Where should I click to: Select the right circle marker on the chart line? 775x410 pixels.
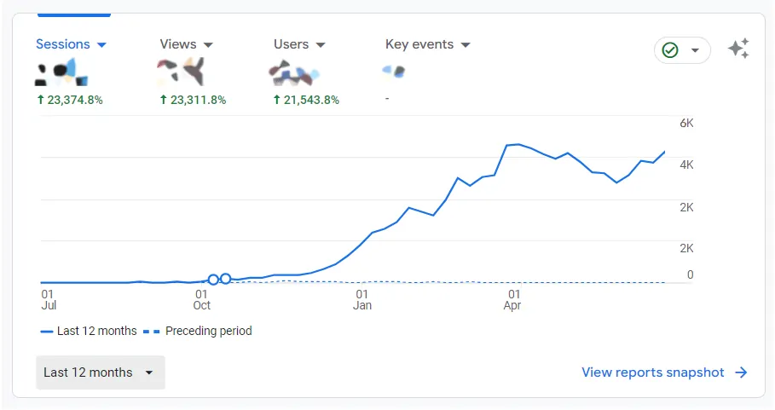[226, 278]
